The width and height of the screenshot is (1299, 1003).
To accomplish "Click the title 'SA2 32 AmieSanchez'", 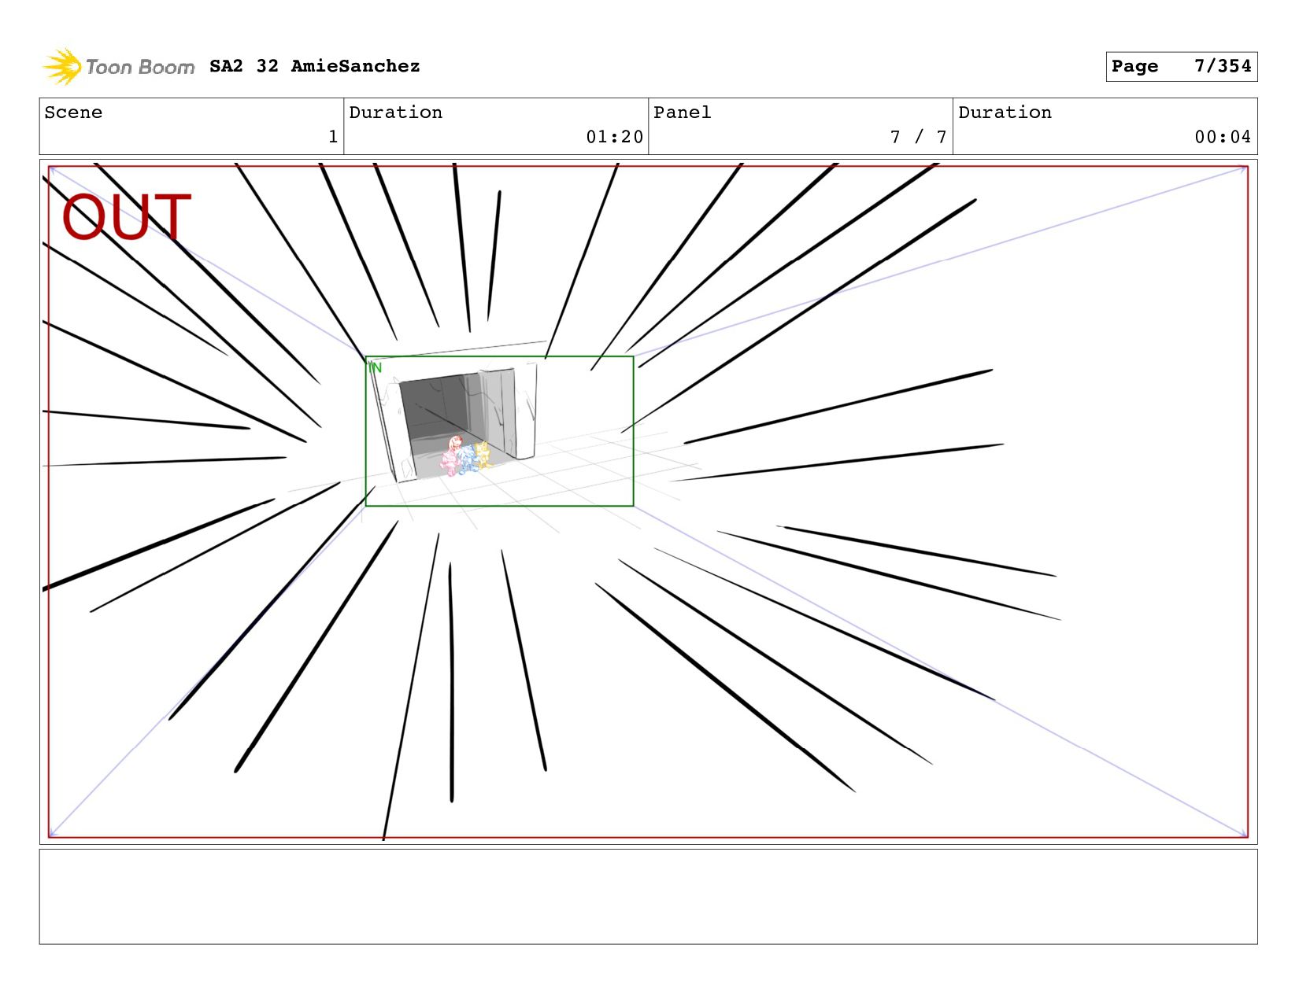I will coord(315,66).
